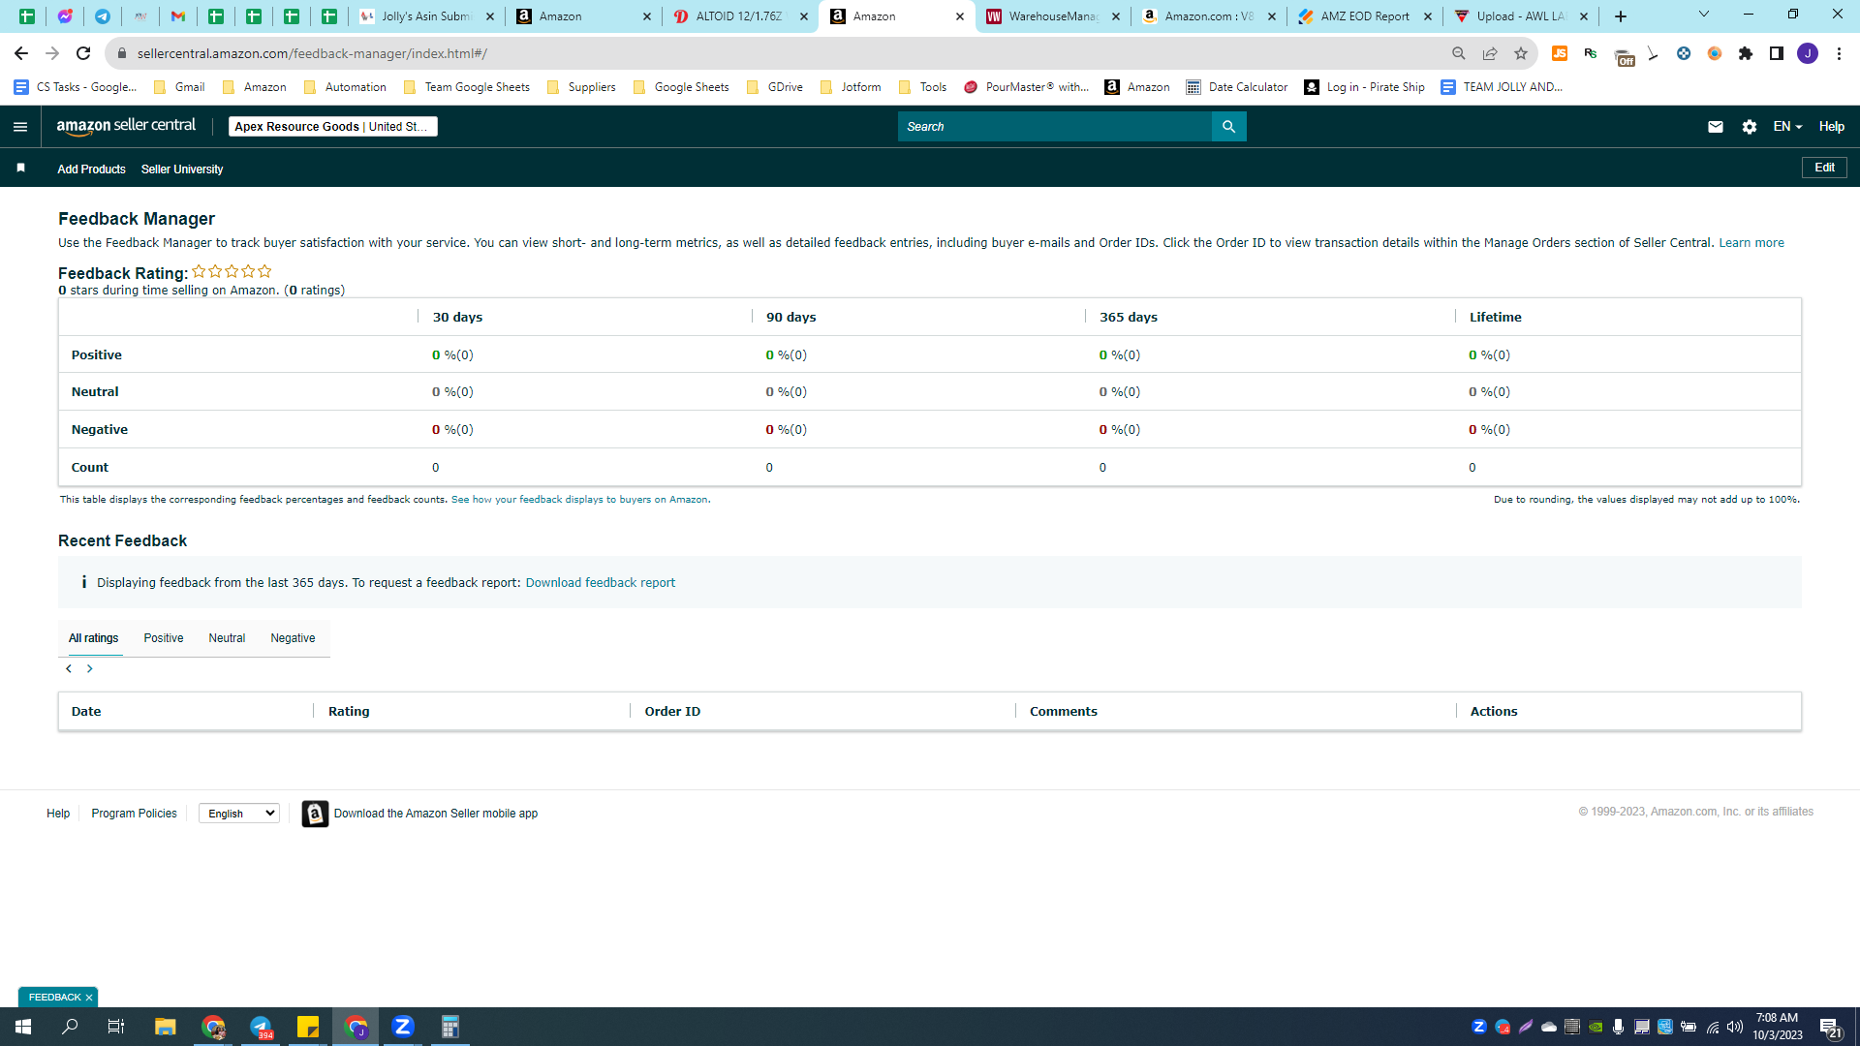Open Zoom from the taskbar
This screenshot has height=1046, width=1860.
click(403, 1027)
